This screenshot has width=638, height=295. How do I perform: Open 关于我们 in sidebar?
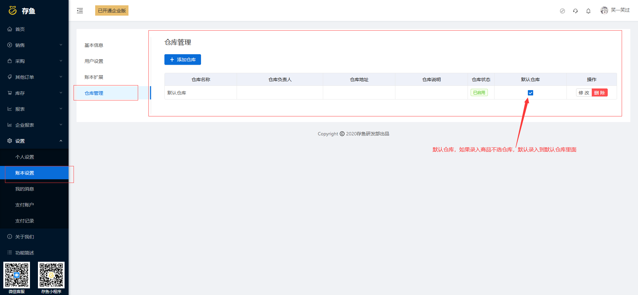[x=34, y=236]
